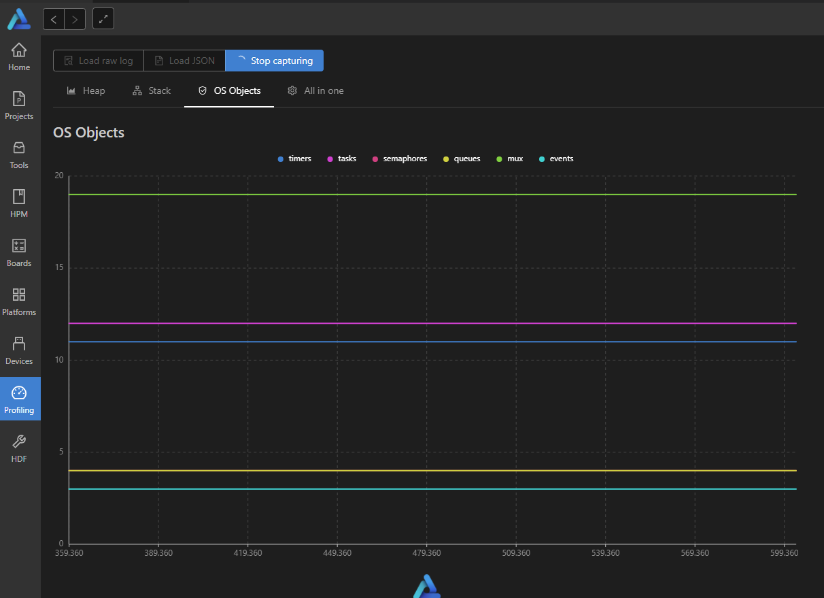Click the Stop capturing button
The width and height of the screenshot is (824, 598).
(x=275, y=61)
